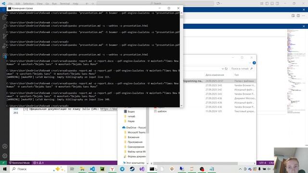Show hidden system tray icons chevron

click(x=240, y=169)
